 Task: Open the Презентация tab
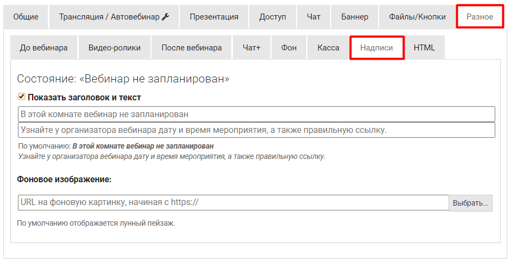pos(214,17)
